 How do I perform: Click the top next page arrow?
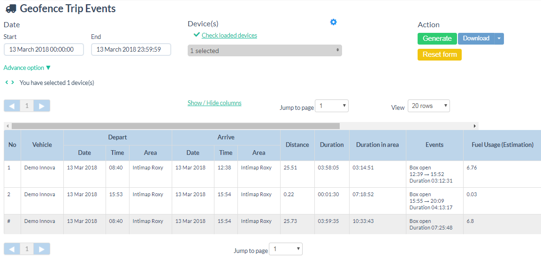click(42, 106)
